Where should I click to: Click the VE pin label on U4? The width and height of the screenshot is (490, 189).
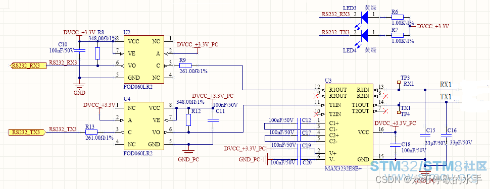(x=156, y=120)
